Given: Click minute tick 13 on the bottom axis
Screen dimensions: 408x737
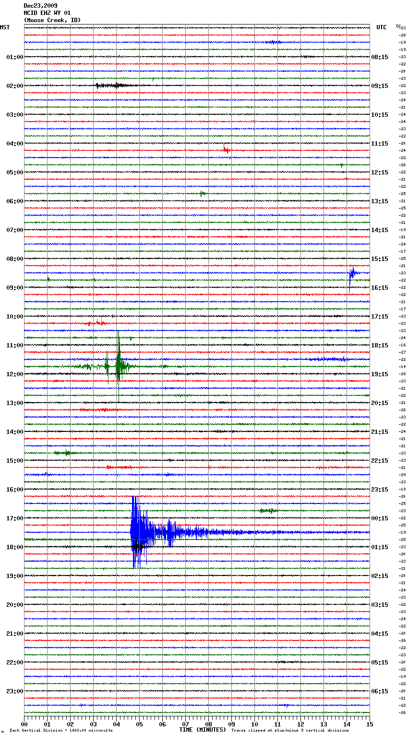Looking at the screenshot, I should (324, 724).
